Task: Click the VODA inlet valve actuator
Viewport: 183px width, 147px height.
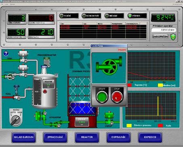Action: (23, 54)
